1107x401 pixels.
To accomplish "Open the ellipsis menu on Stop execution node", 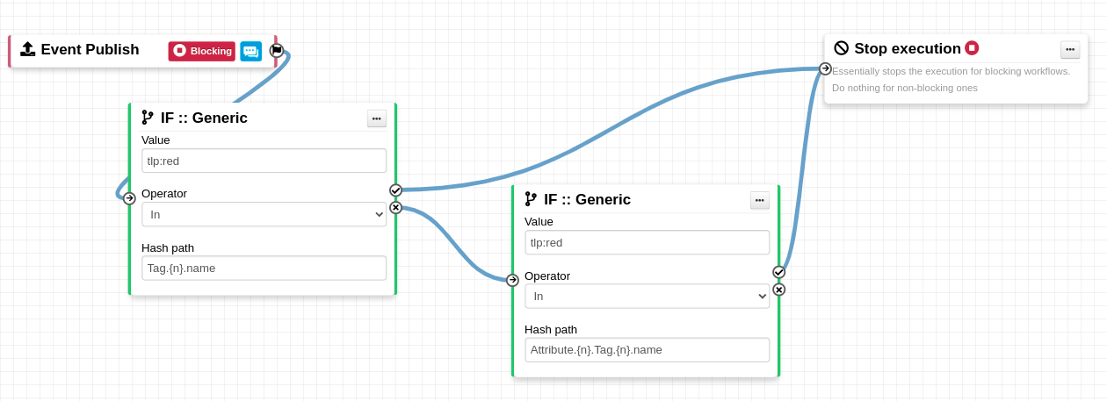I will (x=1069, y=49).
